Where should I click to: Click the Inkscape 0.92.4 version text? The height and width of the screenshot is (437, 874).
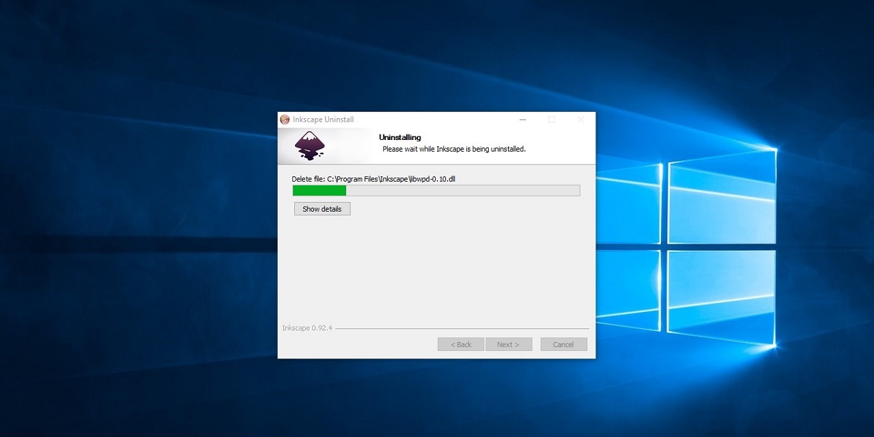306,328
